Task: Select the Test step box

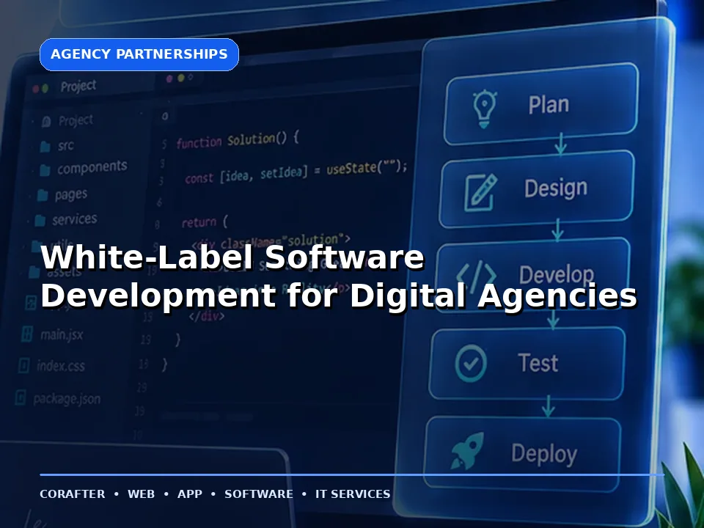Action: pos(527,363)
